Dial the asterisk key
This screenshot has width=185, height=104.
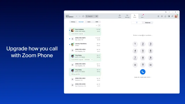click(x=135, y=65)
